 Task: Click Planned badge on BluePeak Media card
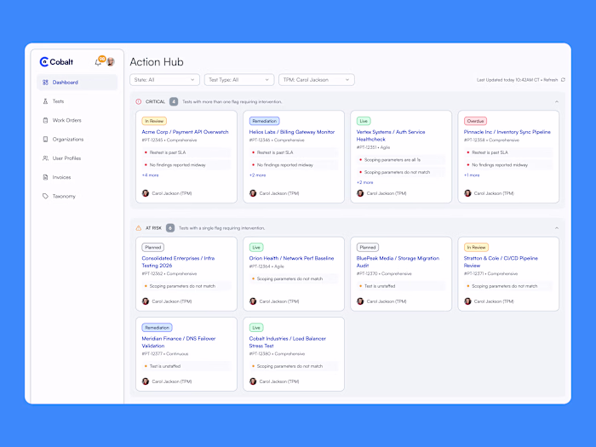(x=368, y=247)
